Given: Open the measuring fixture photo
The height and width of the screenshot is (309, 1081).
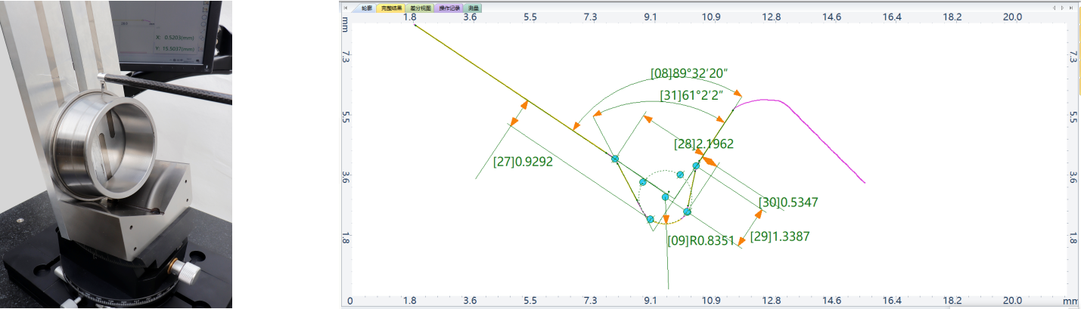Looking at the screenshot, I should pyautogui.click(x=116, y=154).
